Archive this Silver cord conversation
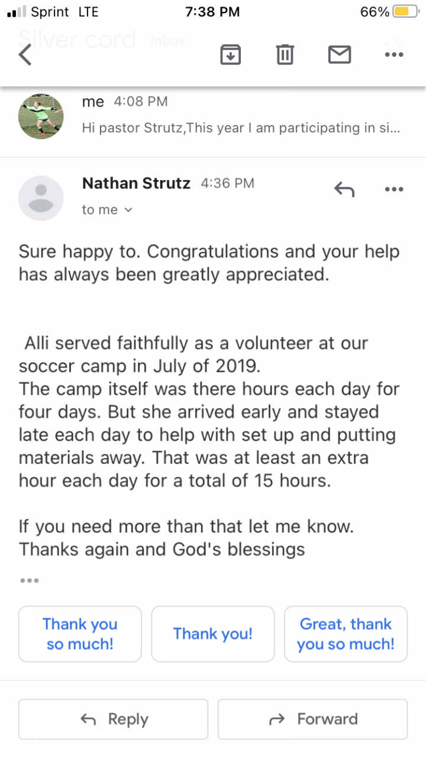The height and width of the screenshot is (758, 426). tap(230, 55)
